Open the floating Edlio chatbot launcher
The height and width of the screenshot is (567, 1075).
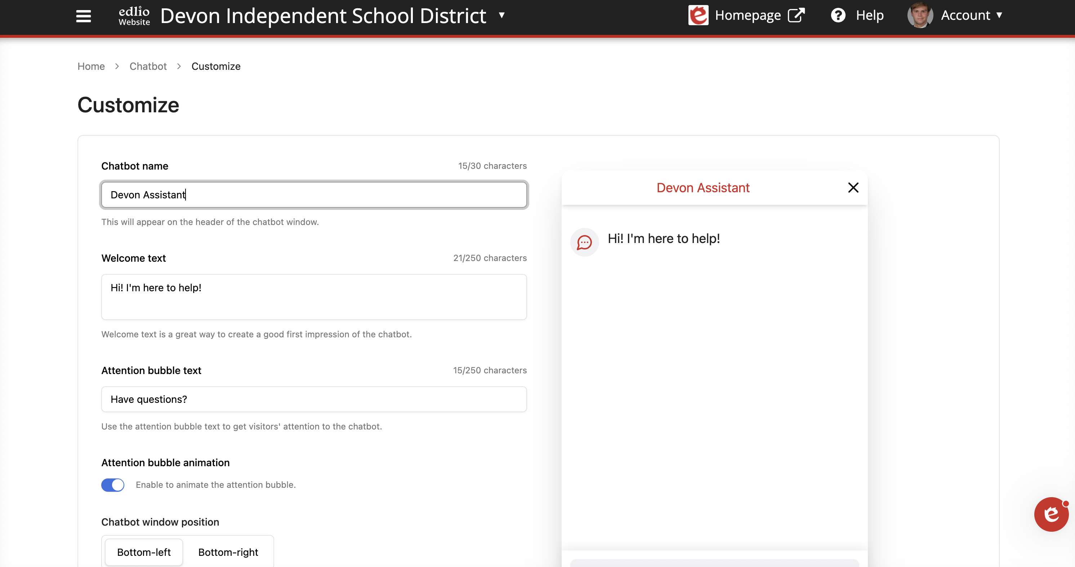(1051, 514)
